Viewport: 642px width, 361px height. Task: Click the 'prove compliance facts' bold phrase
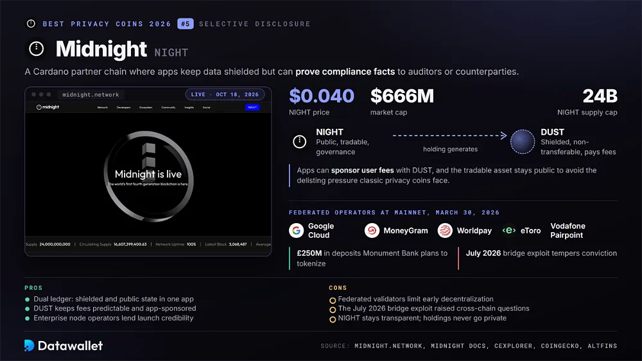[x=345, y=72]
